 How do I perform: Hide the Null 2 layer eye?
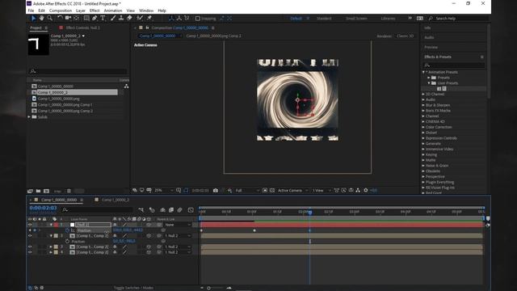tap(30, 225)
